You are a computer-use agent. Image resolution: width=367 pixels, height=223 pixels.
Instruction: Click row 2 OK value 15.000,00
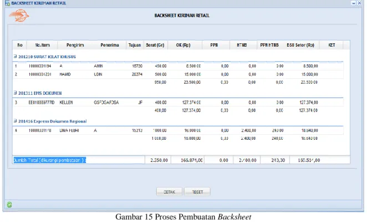tap(192, 74)
